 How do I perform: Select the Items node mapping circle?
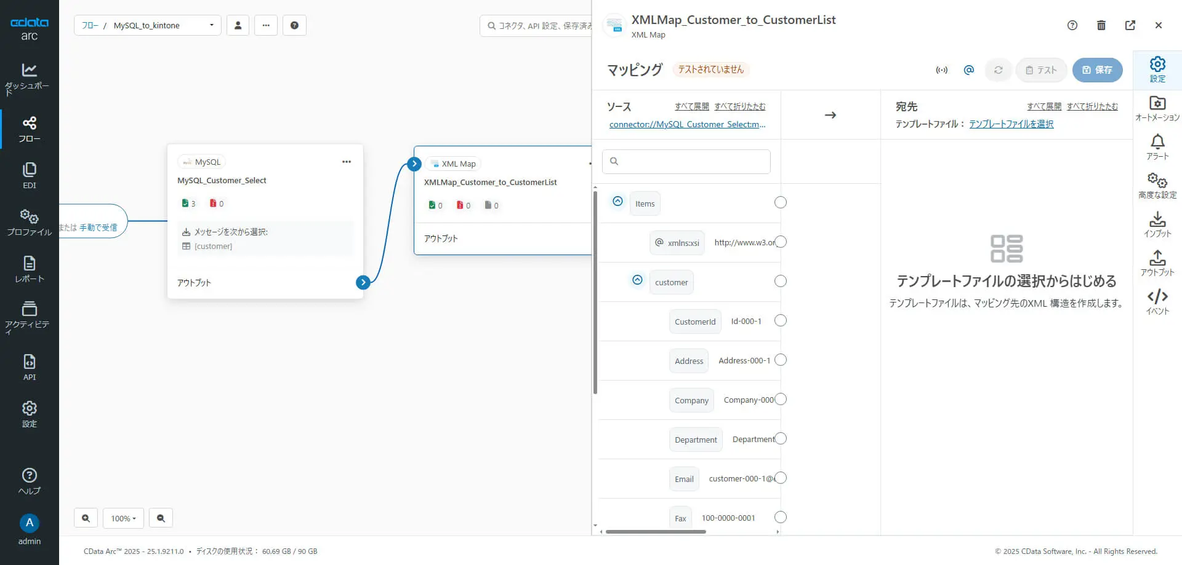pos(781,202)
